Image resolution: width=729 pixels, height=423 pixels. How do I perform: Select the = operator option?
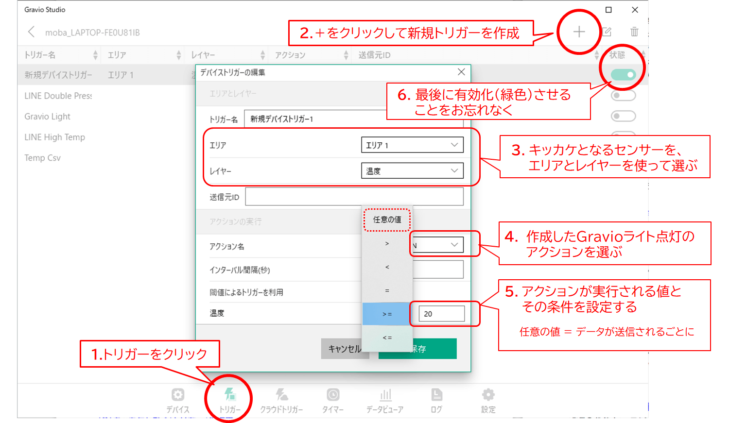387,290
